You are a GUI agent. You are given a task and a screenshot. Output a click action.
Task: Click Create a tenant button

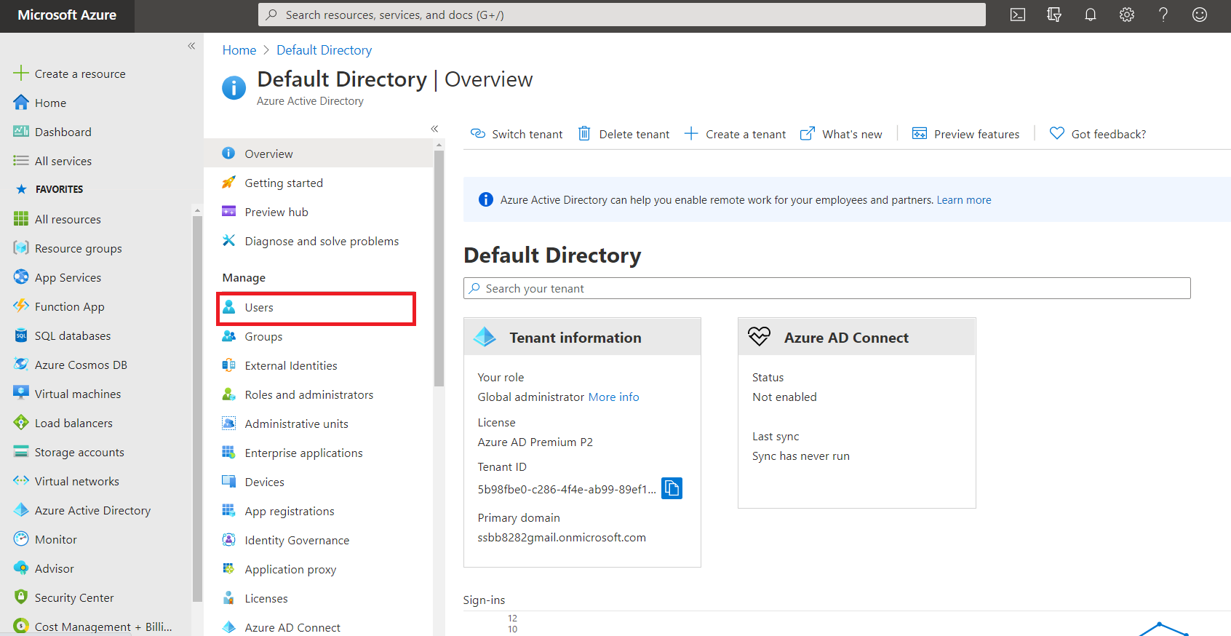736,134
